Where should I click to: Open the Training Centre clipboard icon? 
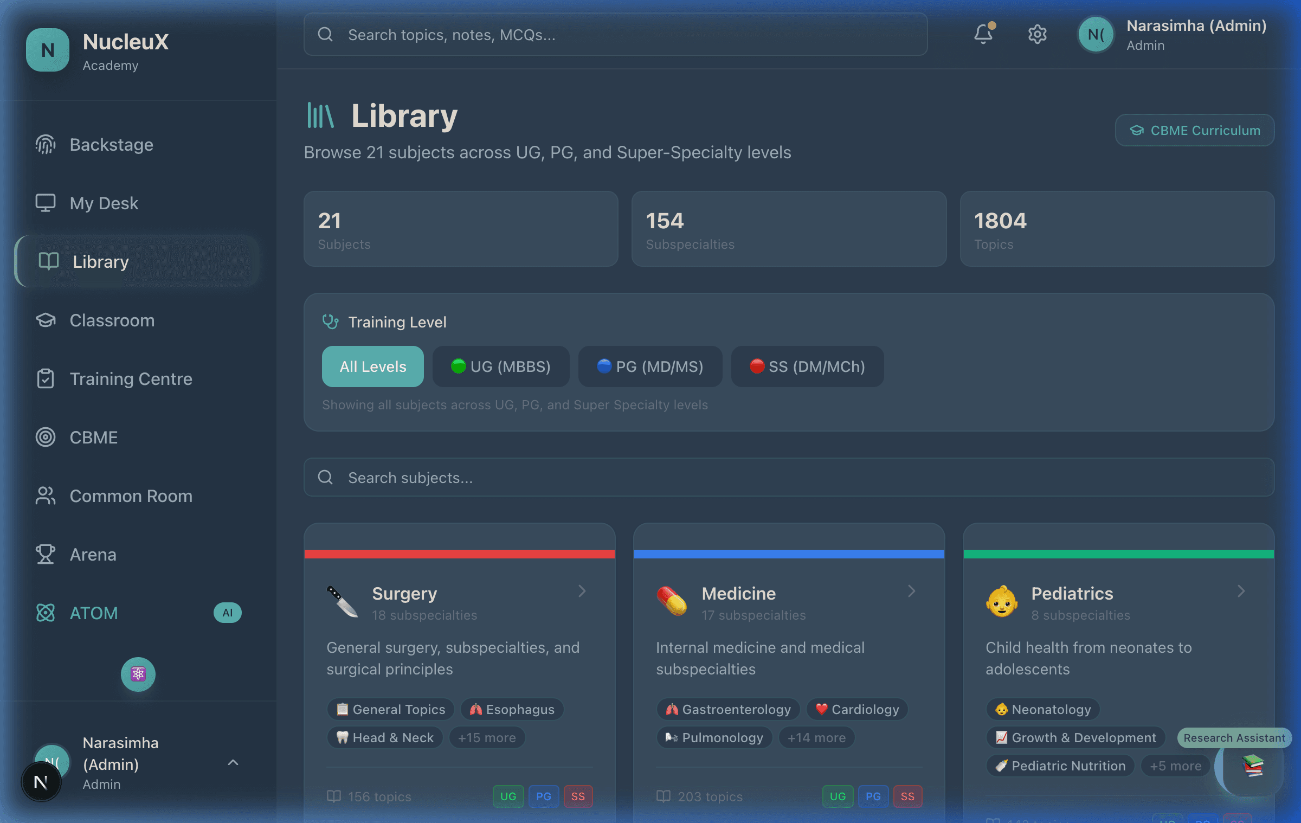click(x=46, y=378)
